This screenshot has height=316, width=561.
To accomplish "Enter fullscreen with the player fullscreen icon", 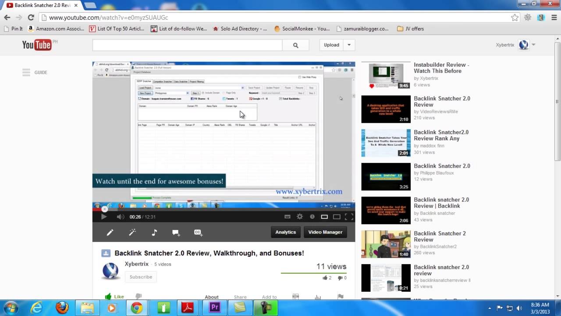I will coord(349,216).
